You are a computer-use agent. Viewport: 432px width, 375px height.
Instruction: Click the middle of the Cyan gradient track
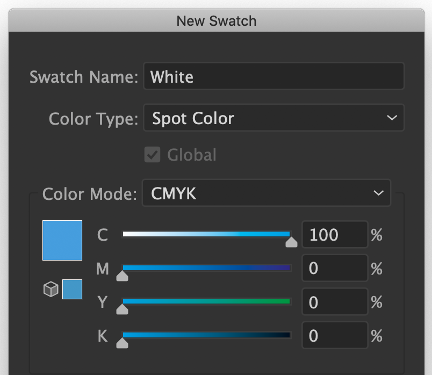(206, 234)
